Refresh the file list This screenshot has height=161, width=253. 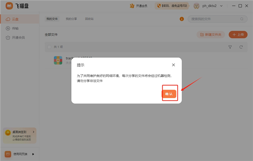point(241,47)
